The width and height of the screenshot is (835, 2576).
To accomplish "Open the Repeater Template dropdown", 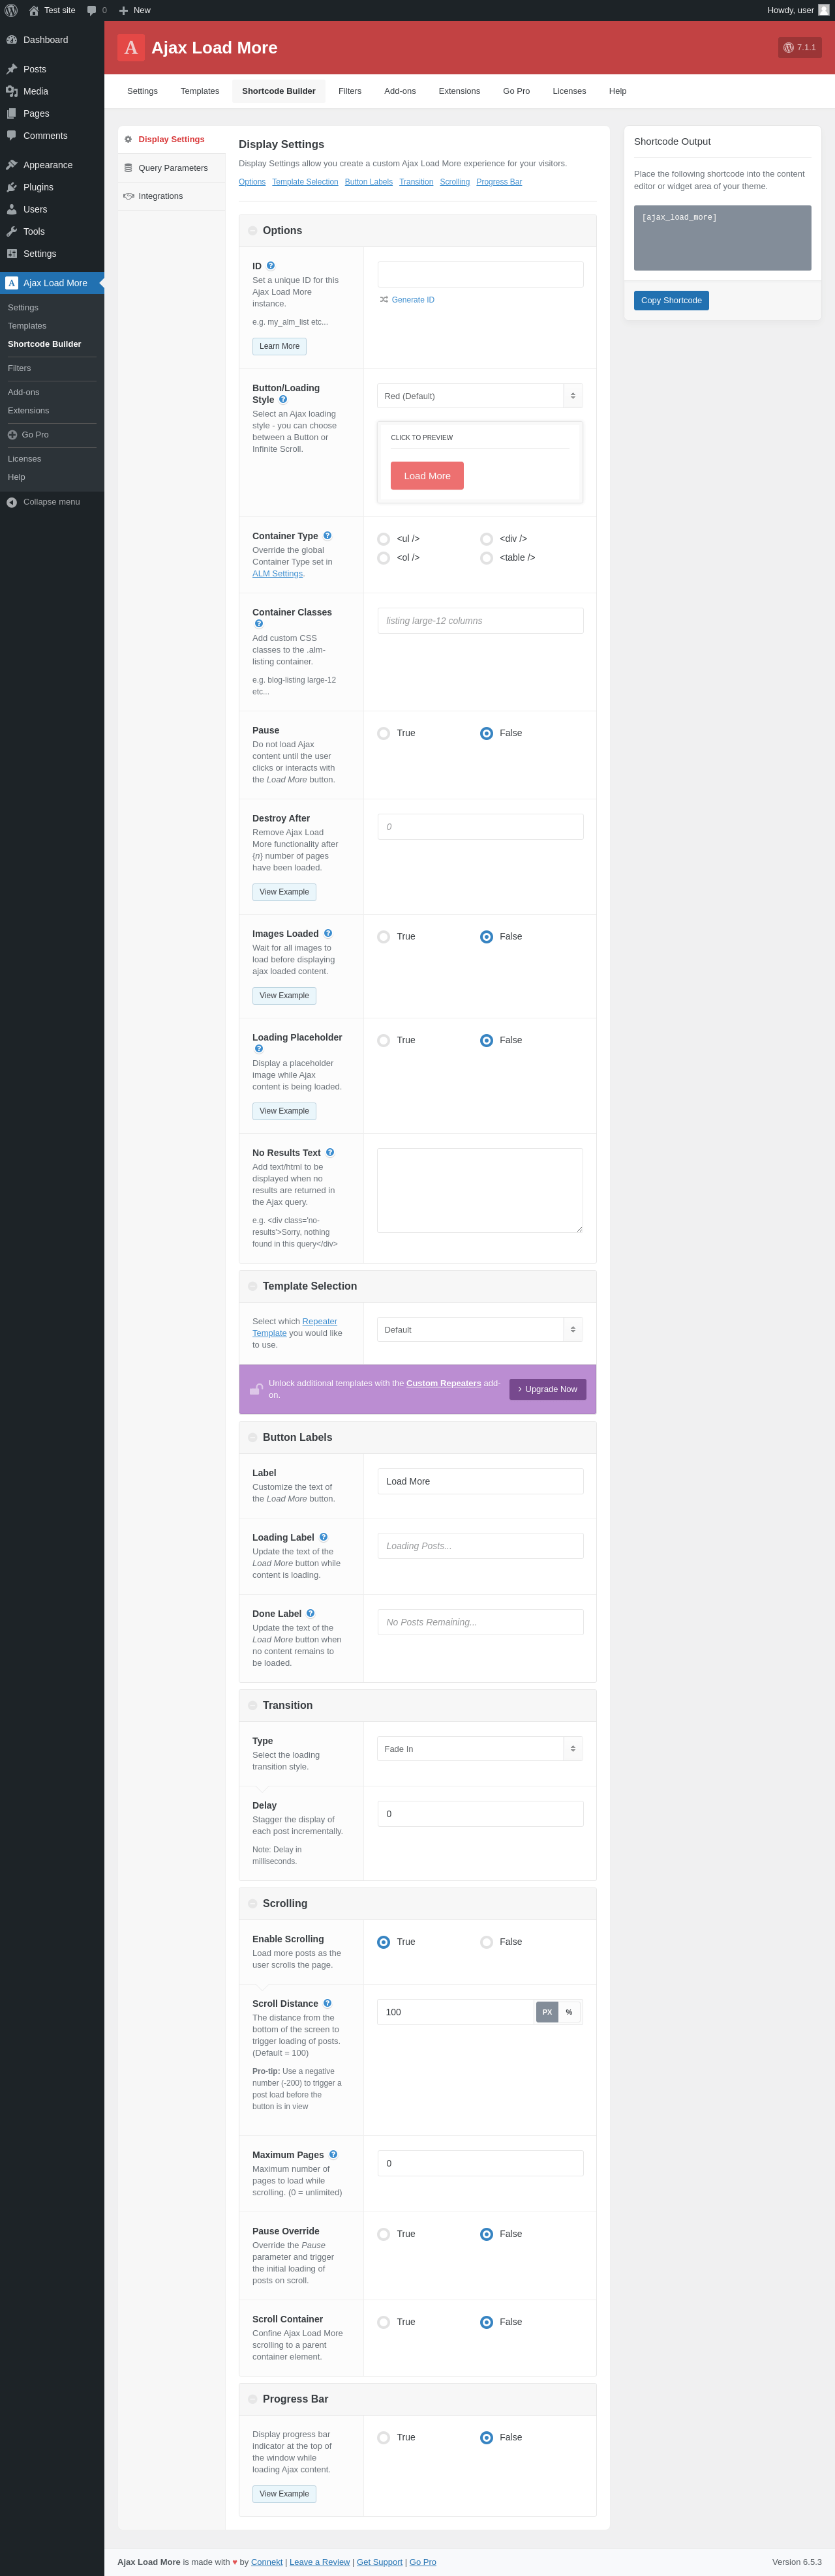I will 480,1330.
